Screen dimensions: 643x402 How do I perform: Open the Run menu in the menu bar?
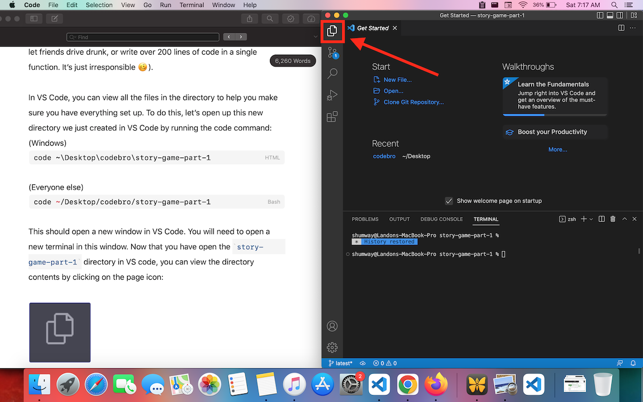(x=166, y=5)
